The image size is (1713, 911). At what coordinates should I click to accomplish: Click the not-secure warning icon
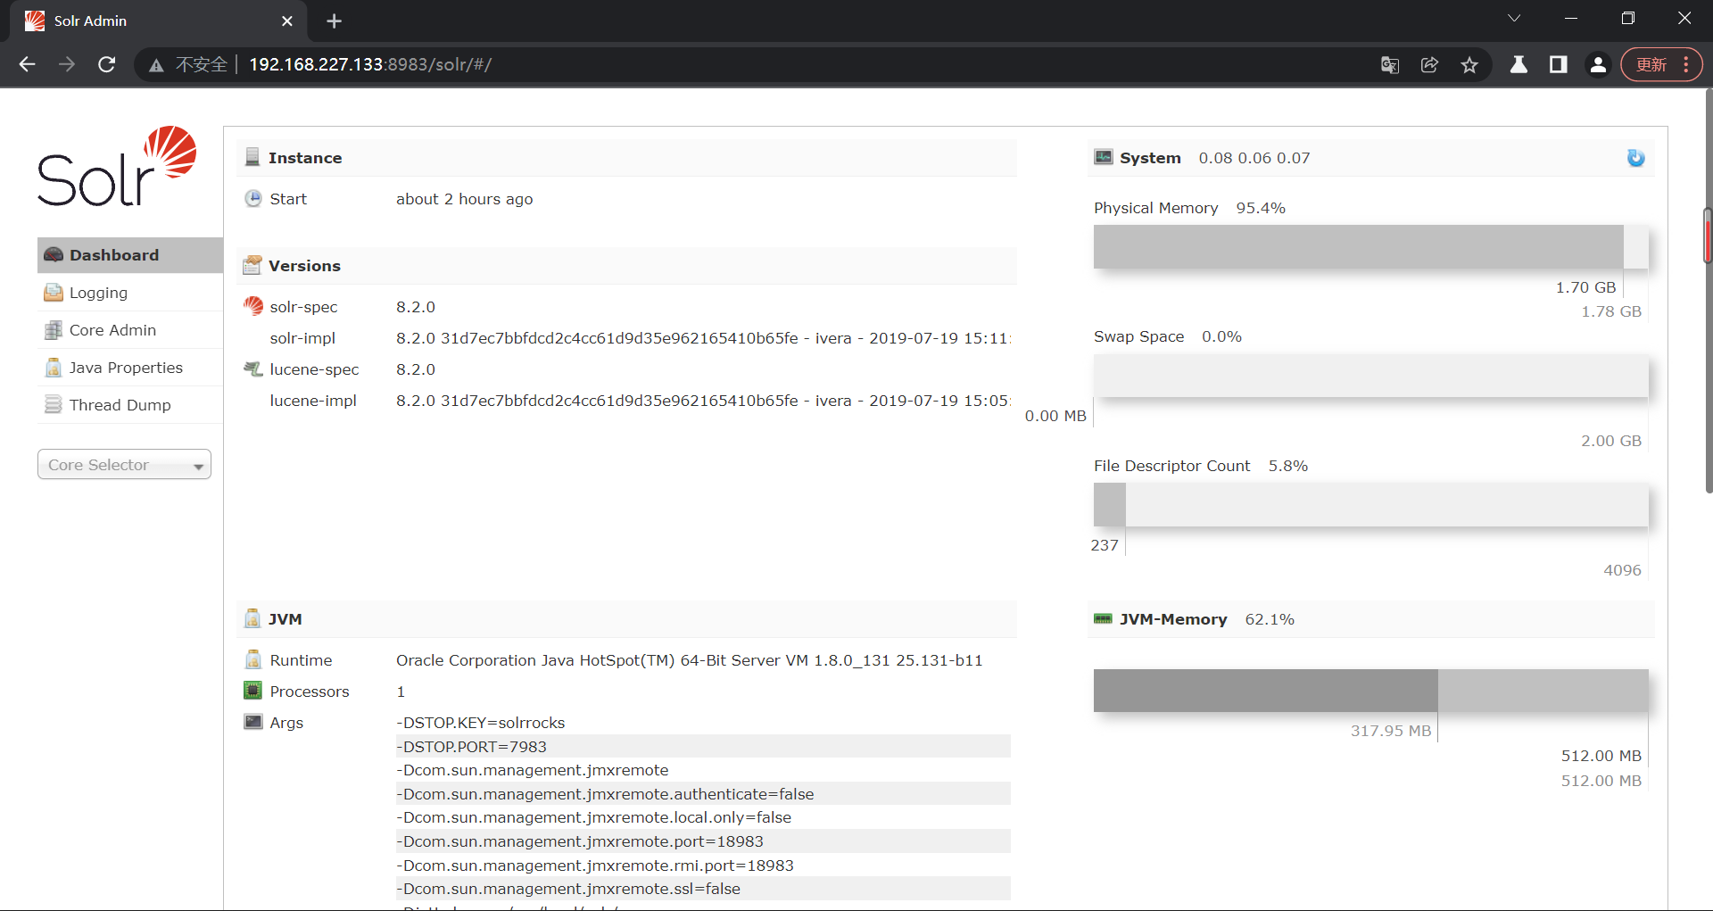pos(157,65)
